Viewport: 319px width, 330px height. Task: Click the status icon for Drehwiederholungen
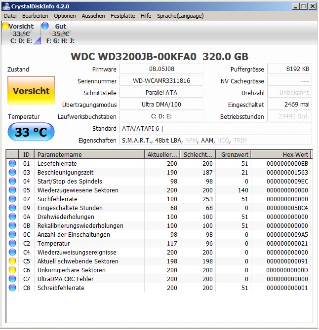(12, 217)
